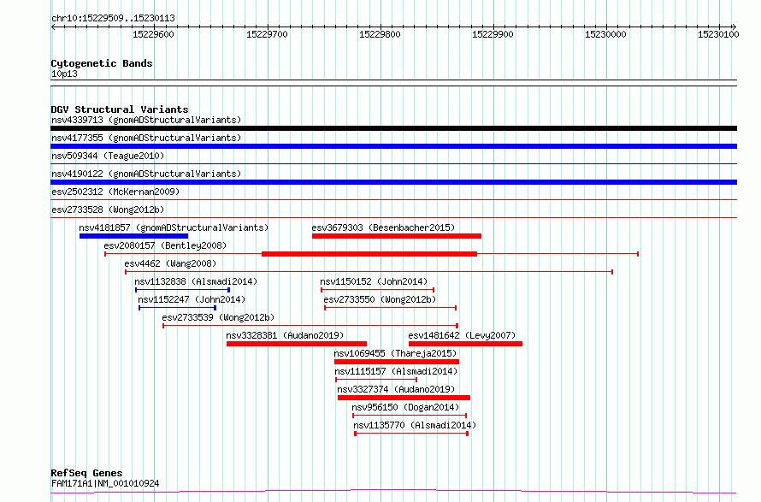This screenshot has height=502, width=761.
Task: Select the nsv4177355 blue variant bar
Action: click(x=393, y=146)
